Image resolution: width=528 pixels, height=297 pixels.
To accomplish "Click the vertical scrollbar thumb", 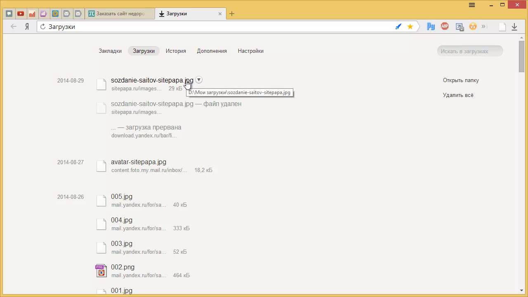I will 521,57.
